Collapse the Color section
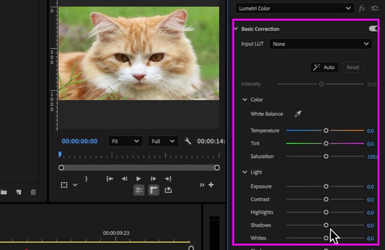Viewport: 385px width, 250px height. pyautogui.click(x=244, y=100)
